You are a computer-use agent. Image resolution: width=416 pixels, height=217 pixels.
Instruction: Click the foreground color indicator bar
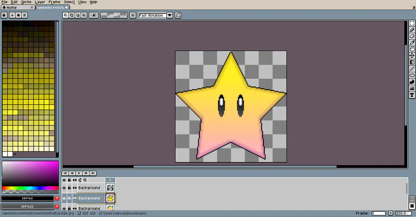coord(27,198)
